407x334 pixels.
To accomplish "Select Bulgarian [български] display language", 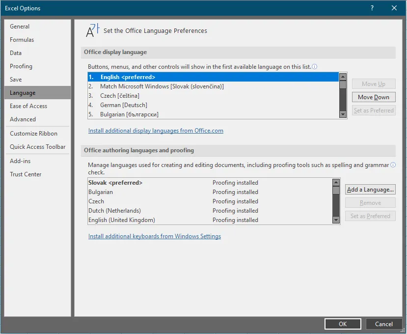I will pos(213,114).
